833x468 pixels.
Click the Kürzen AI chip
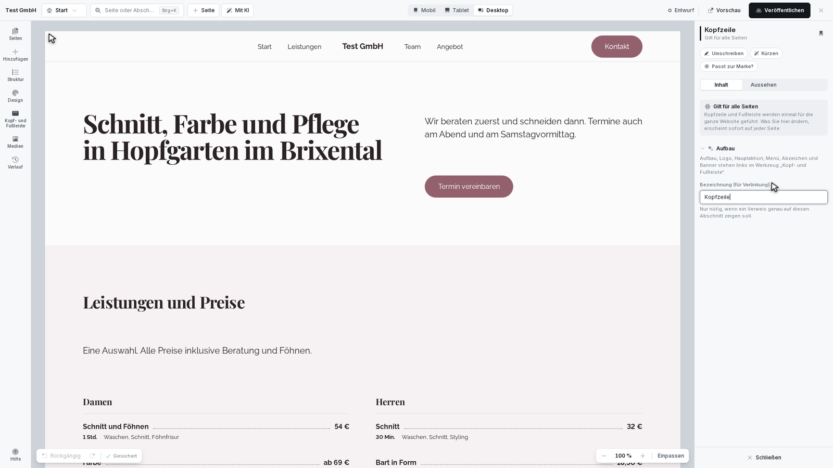point(766,54)
